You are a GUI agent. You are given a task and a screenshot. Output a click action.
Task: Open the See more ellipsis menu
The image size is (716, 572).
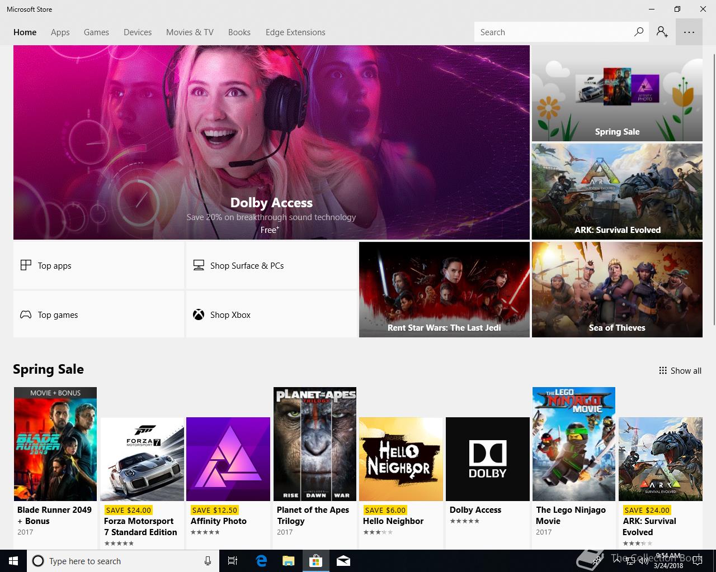(689, 32)
